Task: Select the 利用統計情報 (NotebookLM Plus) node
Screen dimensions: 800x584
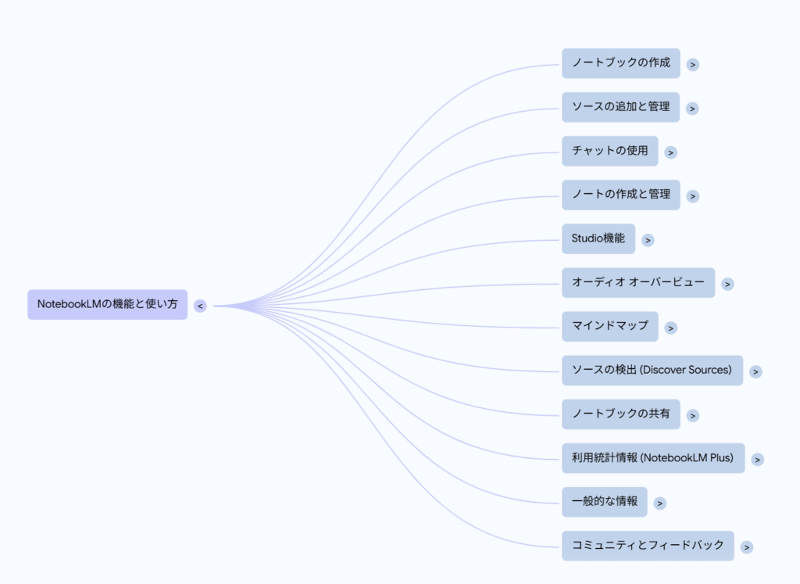Action: 654,458
